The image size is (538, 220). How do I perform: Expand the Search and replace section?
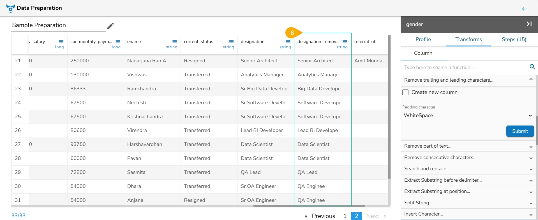tap(468, 169)
